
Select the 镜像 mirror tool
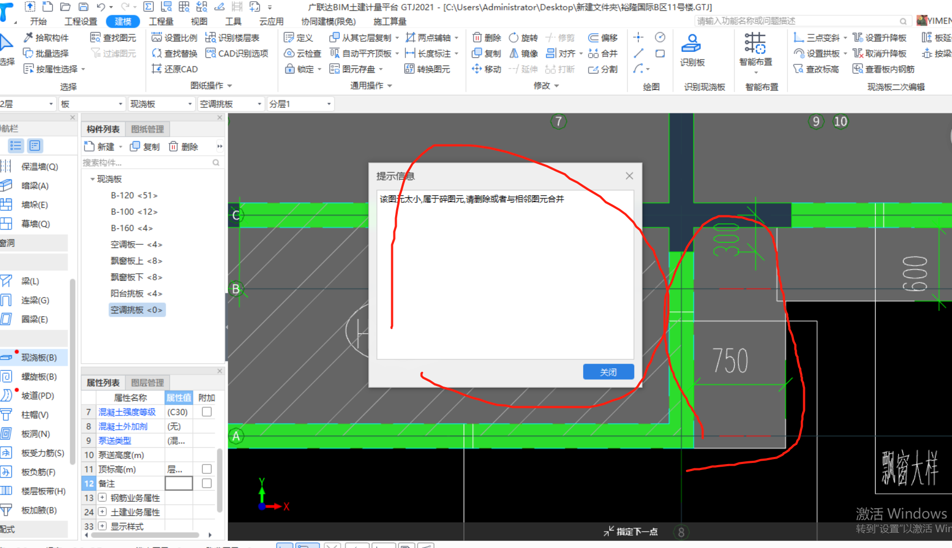[523, 53]
